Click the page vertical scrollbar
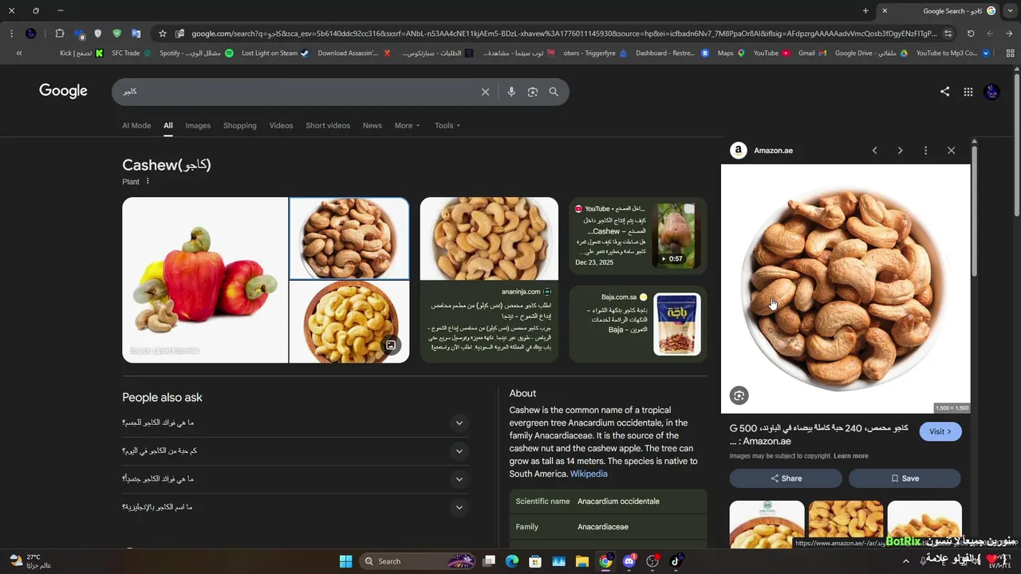Screen dimensions: 1021x574 1016,143
